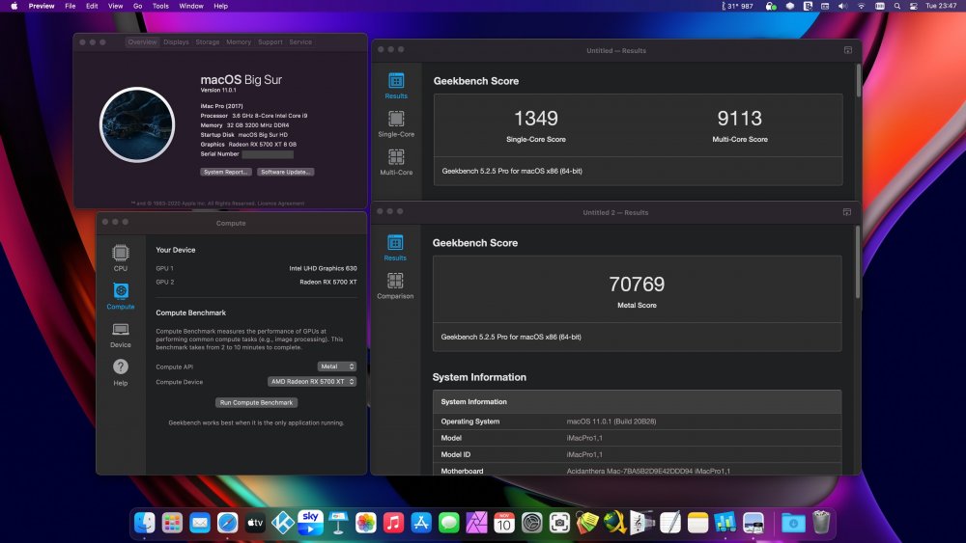
Task: Launch Safari from the Dock
Action: [x=227, y=523]
